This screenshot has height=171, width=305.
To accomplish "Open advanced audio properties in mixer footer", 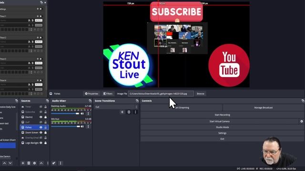I will (x=54, y=163).
